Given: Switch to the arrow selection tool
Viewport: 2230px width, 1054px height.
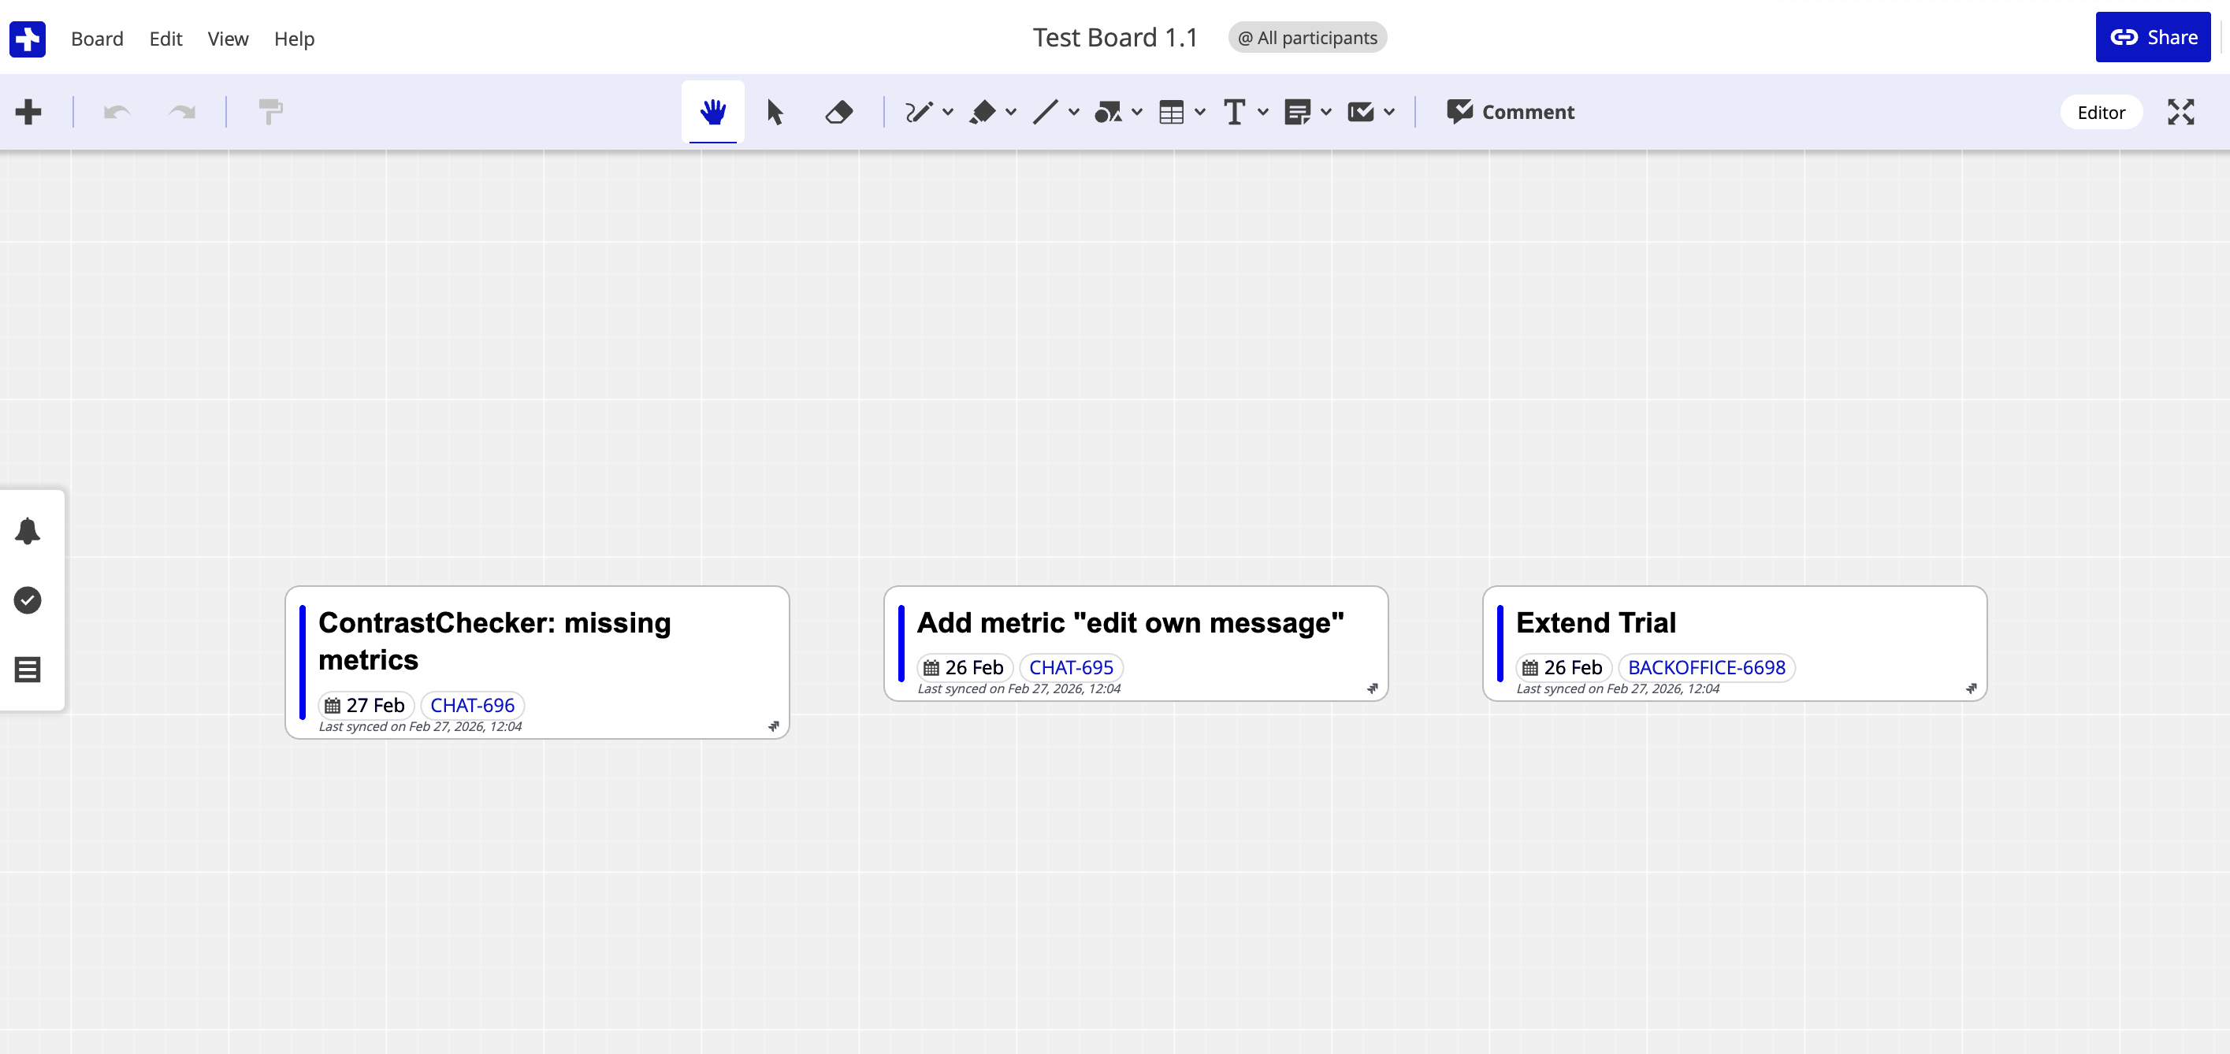Looking at the screenshot, I should click(775, 112).
